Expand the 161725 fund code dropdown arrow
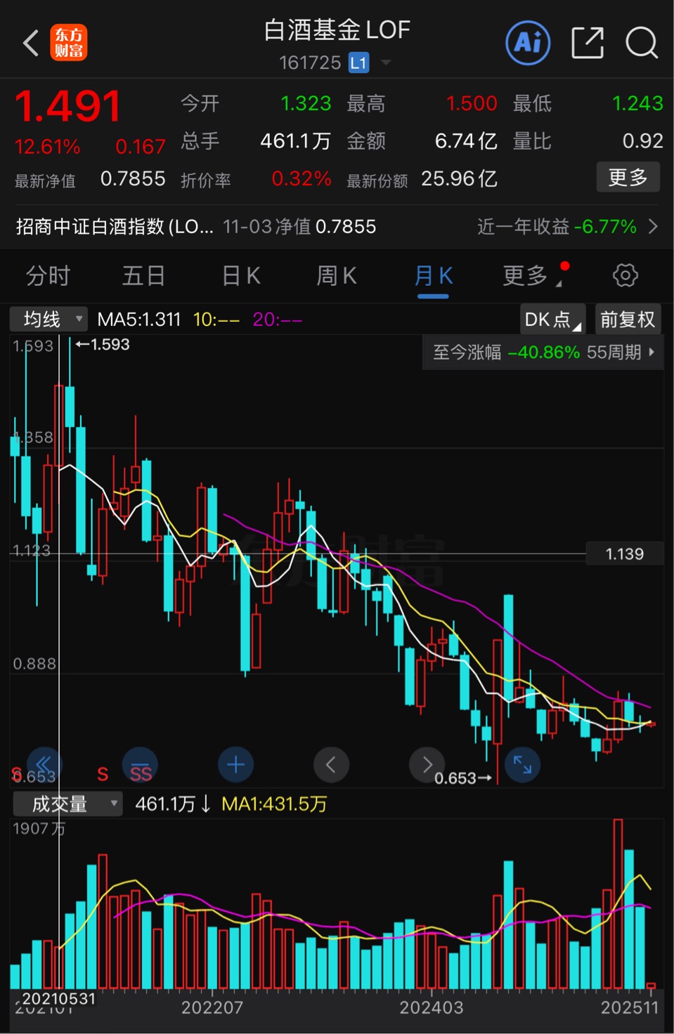674x1034 pixels. coord(386,63)
